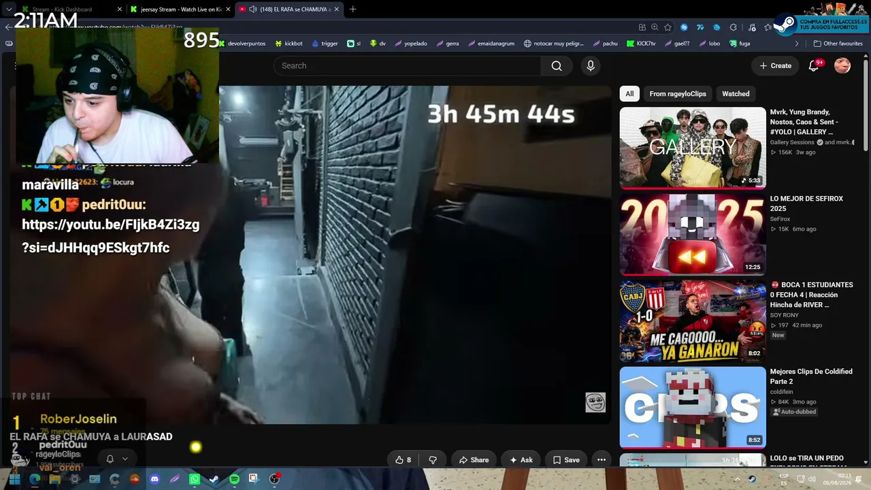Filter recommendations by Watched chip
The image size is (871, 490).
tap(736, 94)
